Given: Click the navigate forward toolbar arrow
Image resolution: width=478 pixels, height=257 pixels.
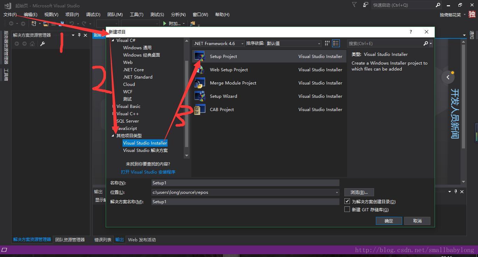Looking at the screenshot, I should tap(23, 23).
